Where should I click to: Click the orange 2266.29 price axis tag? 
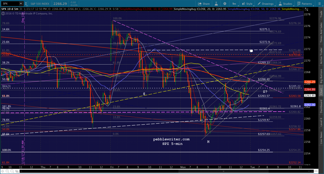pyautogui.click(x=310, y=82)
